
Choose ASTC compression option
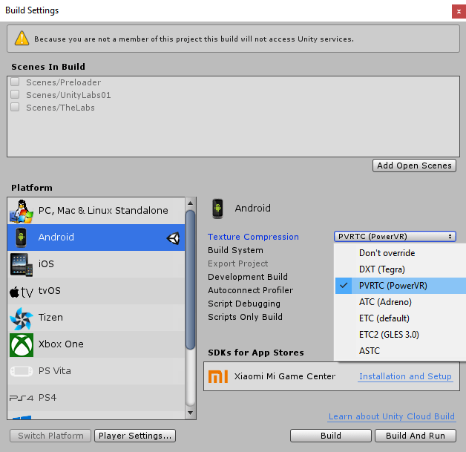coord(400,351)
